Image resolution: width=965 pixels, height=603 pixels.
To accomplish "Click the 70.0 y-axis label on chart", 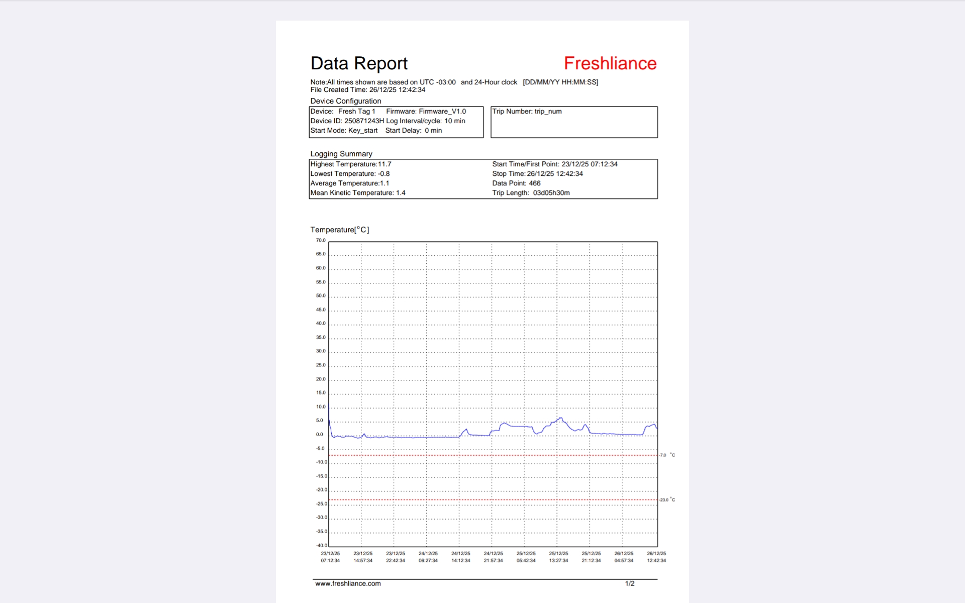I will click(x=321, y=240).
